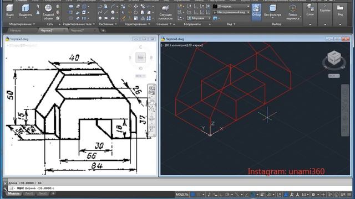This screenshot has height=199, width=355.
Task: Open the Координаты panel launcher arrow
Action: tap(210, 24)
